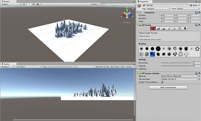Toggle scene audio speaker icon
Image resolution: width=201 pixels, height=121 pixels.
coord(33,4)
